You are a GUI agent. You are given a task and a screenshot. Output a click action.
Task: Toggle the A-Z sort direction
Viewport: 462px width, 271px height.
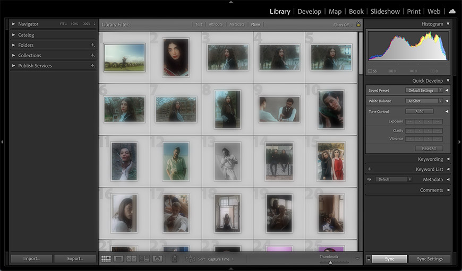[x=190, y=259]
